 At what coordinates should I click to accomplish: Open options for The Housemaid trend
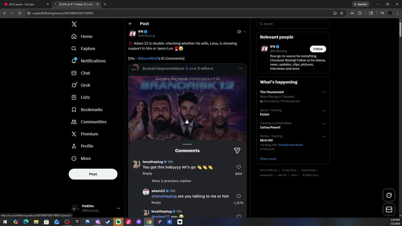coord(324,92)
